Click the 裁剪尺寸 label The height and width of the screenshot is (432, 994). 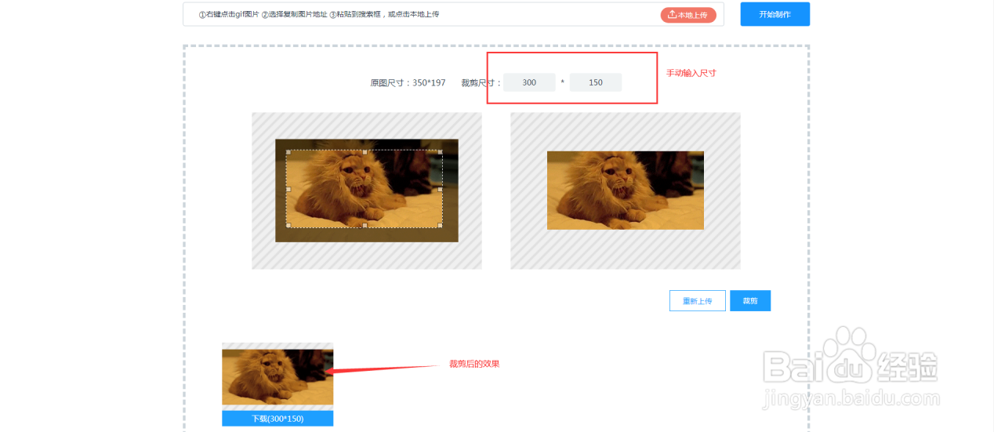[481, 82]
